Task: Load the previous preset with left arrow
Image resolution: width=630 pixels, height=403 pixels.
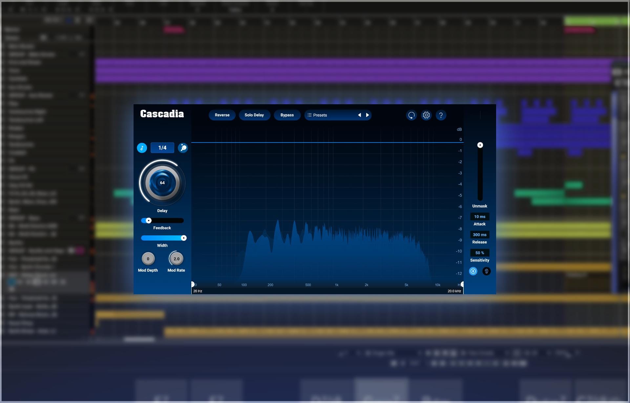Action: pos(360,115)
